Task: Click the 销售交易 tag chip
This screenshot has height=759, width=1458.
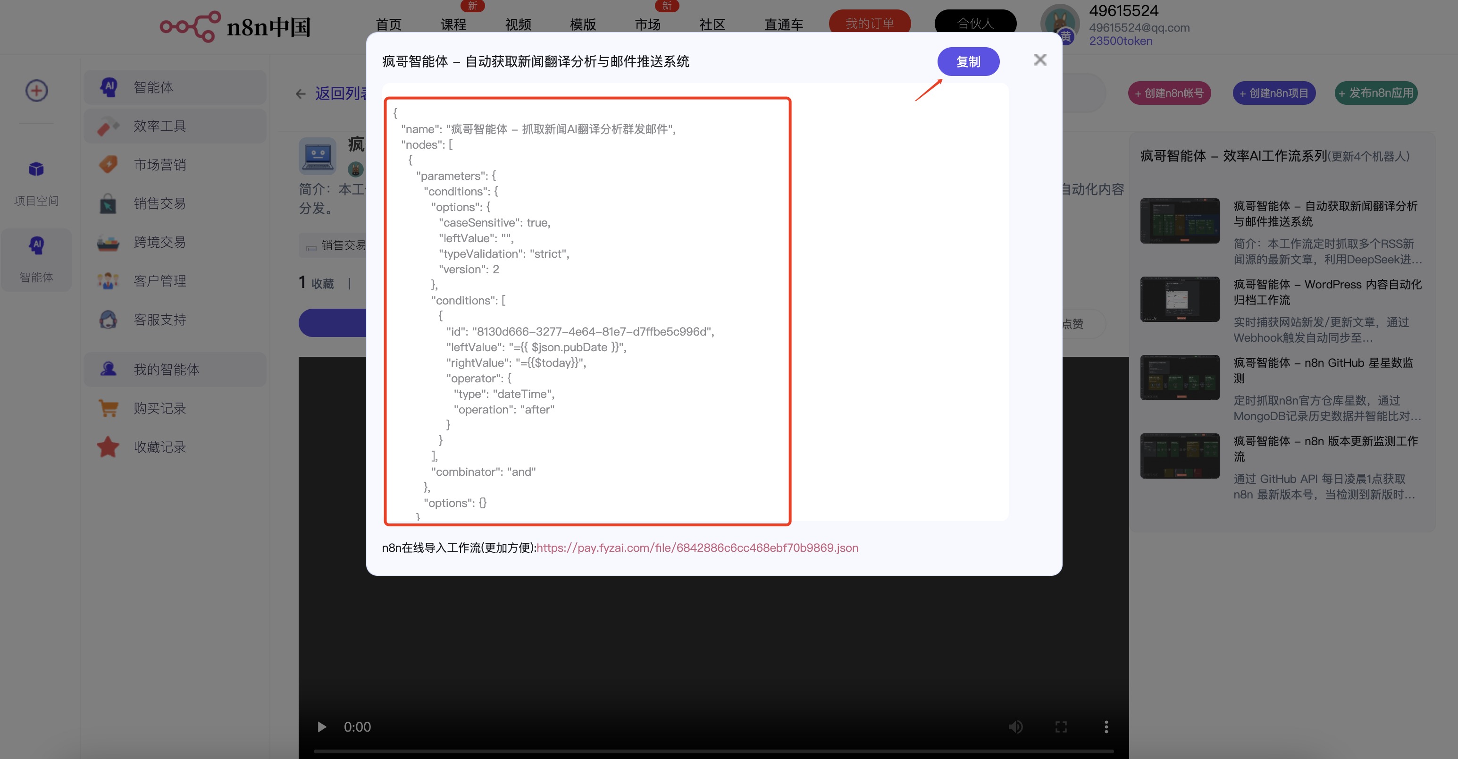Action: (335, 245)
